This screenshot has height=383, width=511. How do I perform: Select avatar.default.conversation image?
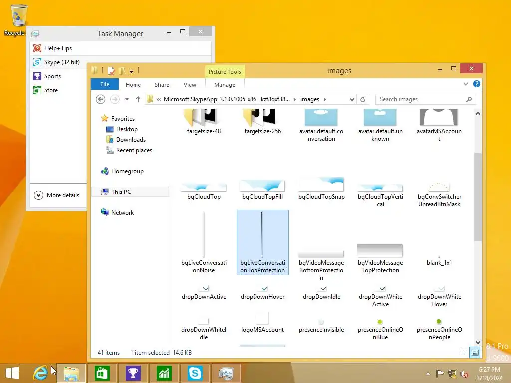[321, 125]
